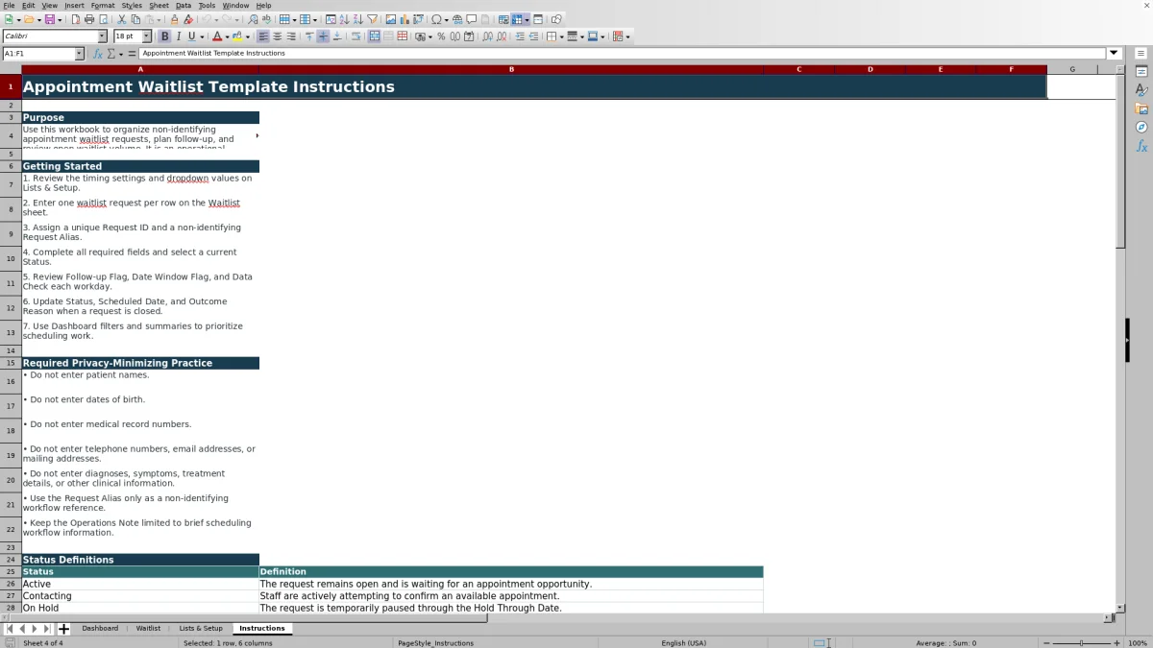Open the Format menu
The image size is (1153, 648).
(103, 6)
